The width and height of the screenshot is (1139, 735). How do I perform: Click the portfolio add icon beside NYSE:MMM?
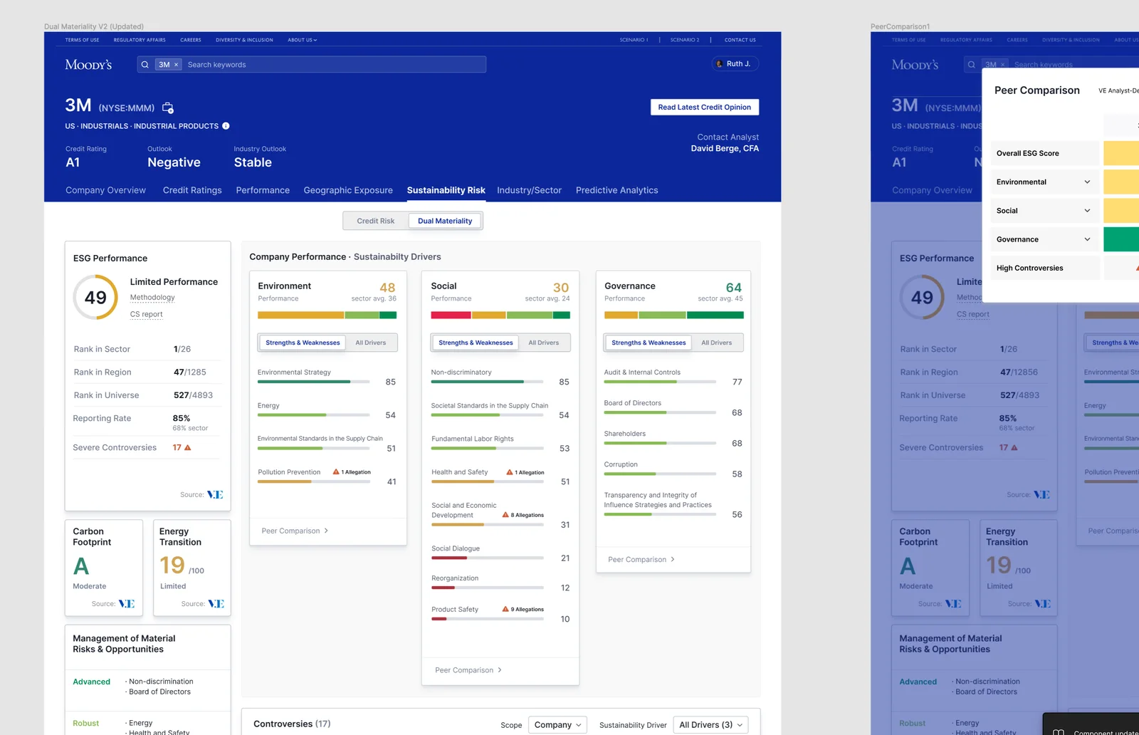pos(168,108)
